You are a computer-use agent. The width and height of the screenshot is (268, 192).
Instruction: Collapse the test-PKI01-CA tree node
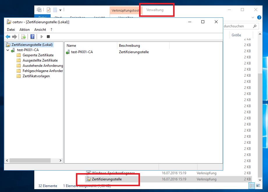8,50
